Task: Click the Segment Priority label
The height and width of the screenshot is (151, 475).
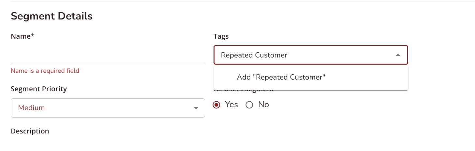Action: 39,89
